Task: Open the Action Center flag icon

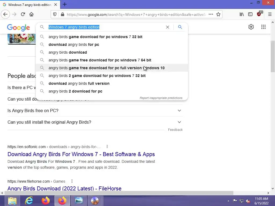Action: (x=235, y=201)
